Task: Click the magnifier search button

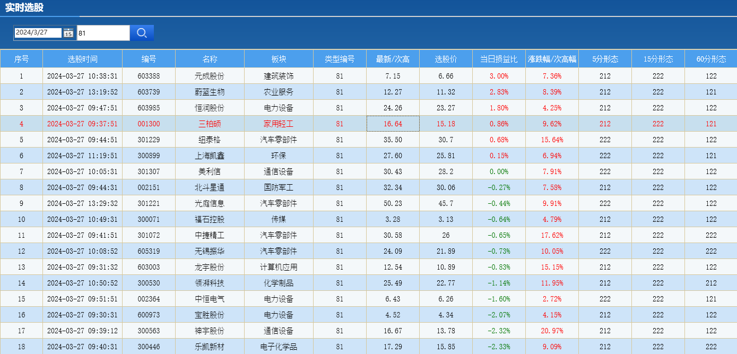Action: (x=142, y=33)
